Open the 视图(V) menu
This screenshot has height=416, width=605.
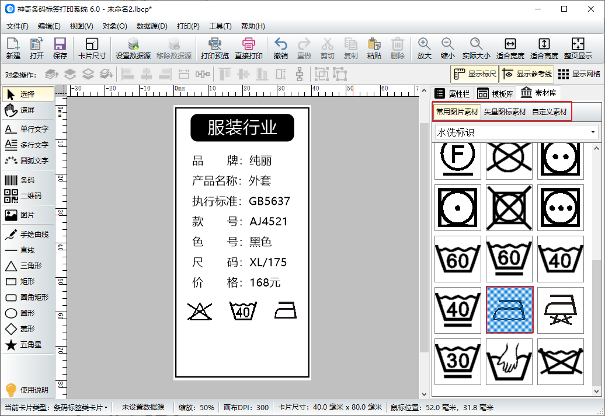[x=81, y=26]
